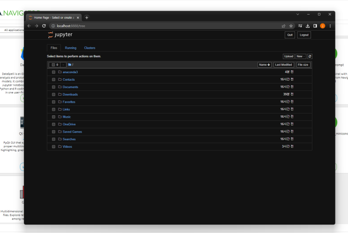Open the Videos folder link

point(67,147)
